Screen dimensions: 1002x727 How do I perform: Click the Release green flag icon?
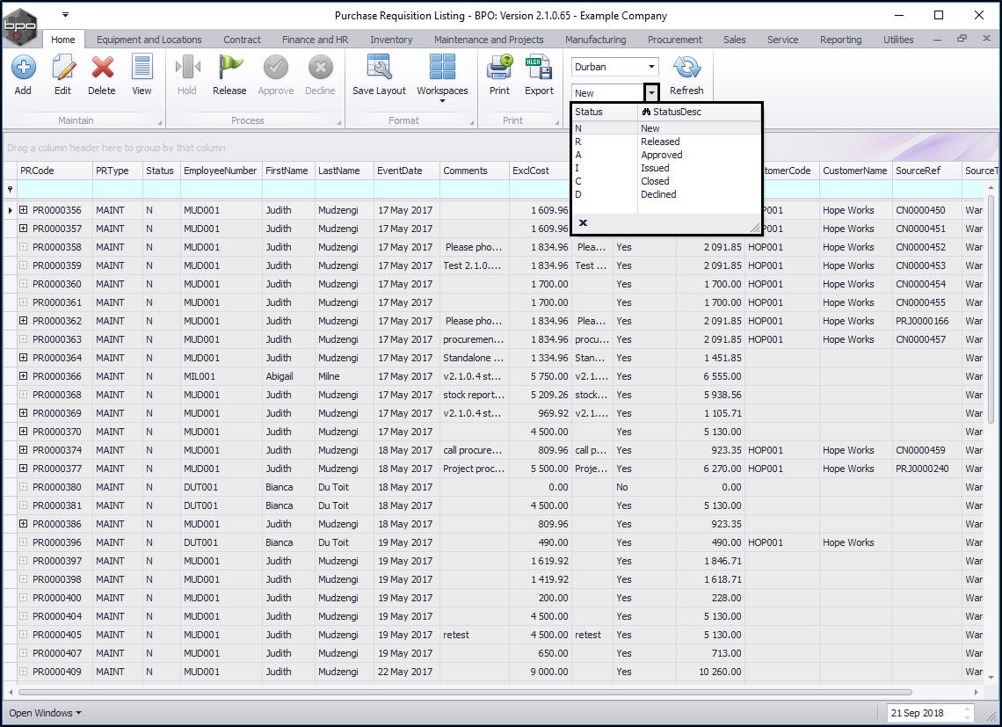(x=229, y=75)
